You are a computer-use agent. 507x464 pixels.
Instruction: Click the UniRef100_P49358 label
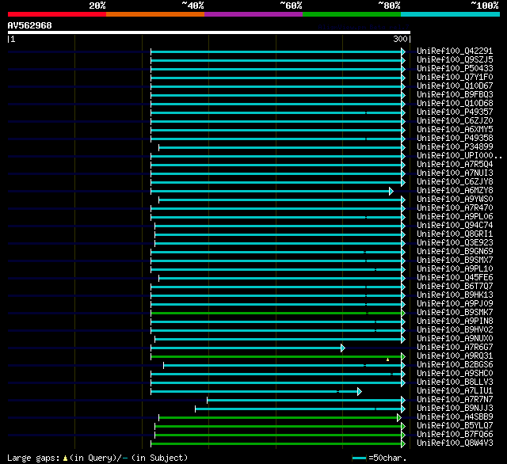[x=455, y=139]
